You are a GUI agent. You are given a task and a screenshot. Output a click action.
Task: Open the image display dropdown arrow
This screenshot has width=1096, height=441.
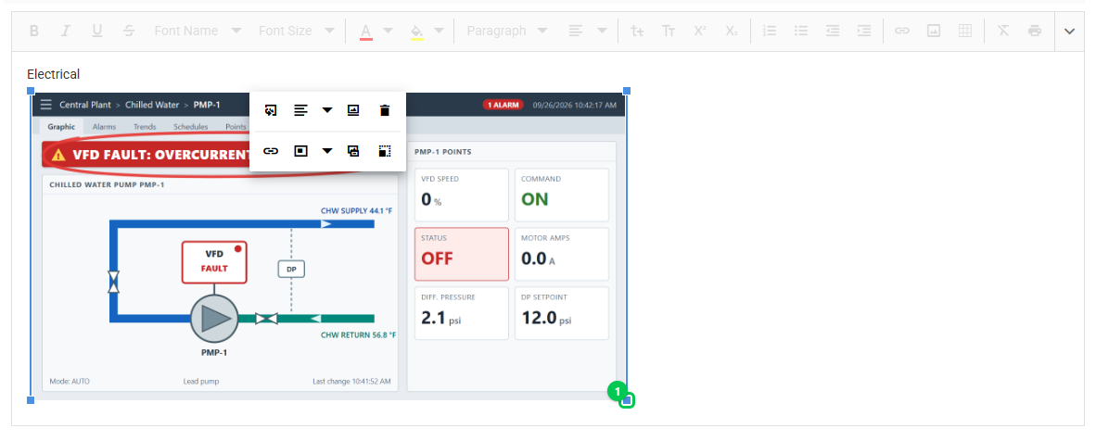327,151
